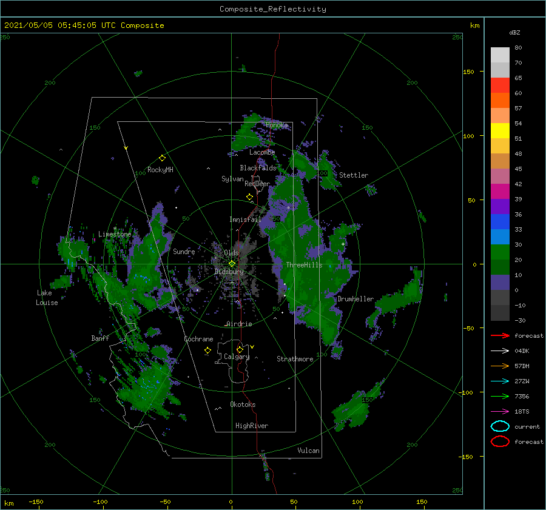Click the Innisfail label

[x=245, y=220]
